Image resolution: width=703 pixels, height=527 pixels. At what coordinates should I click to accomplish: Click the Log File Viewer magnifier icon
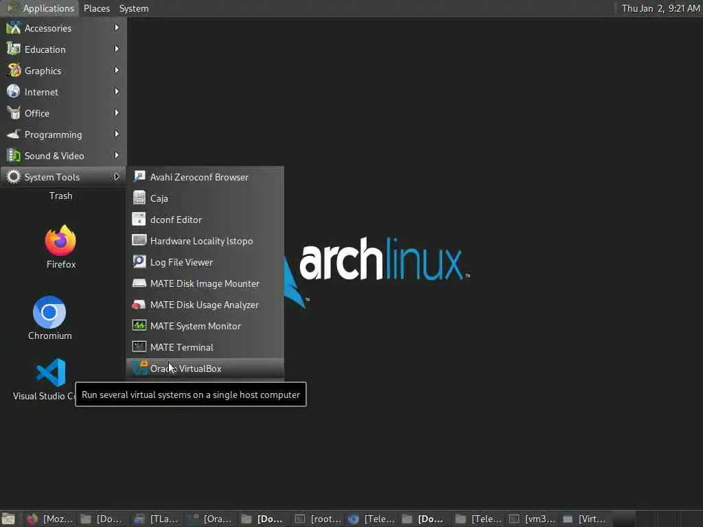click(x=139, y=261)
